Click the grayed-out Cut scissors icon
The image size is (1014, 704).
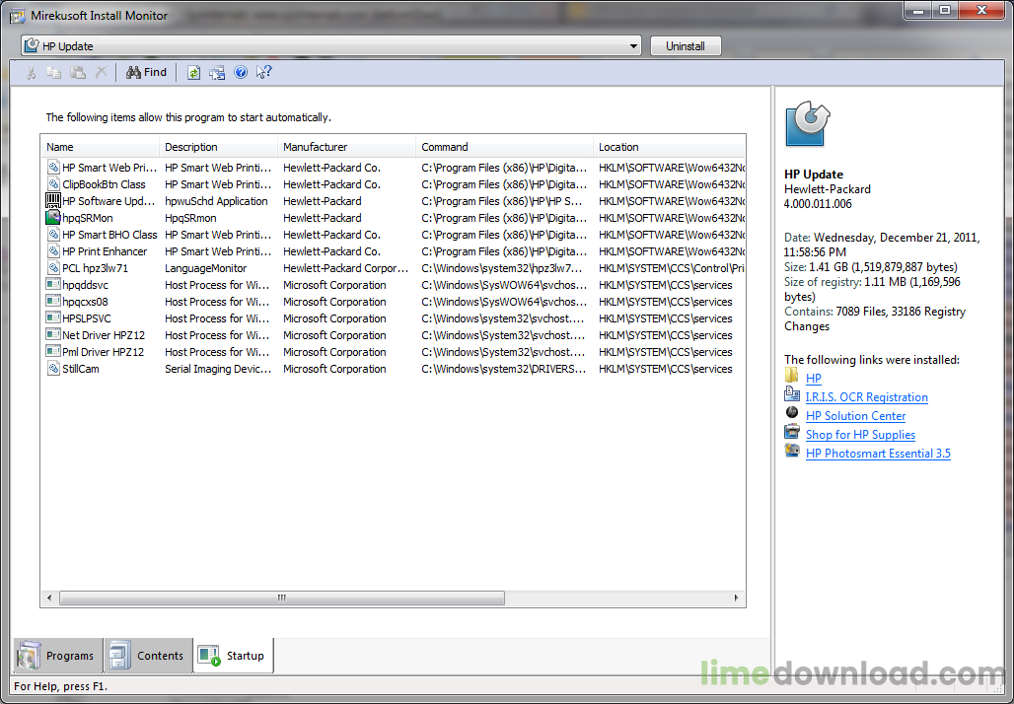[31, 72]
